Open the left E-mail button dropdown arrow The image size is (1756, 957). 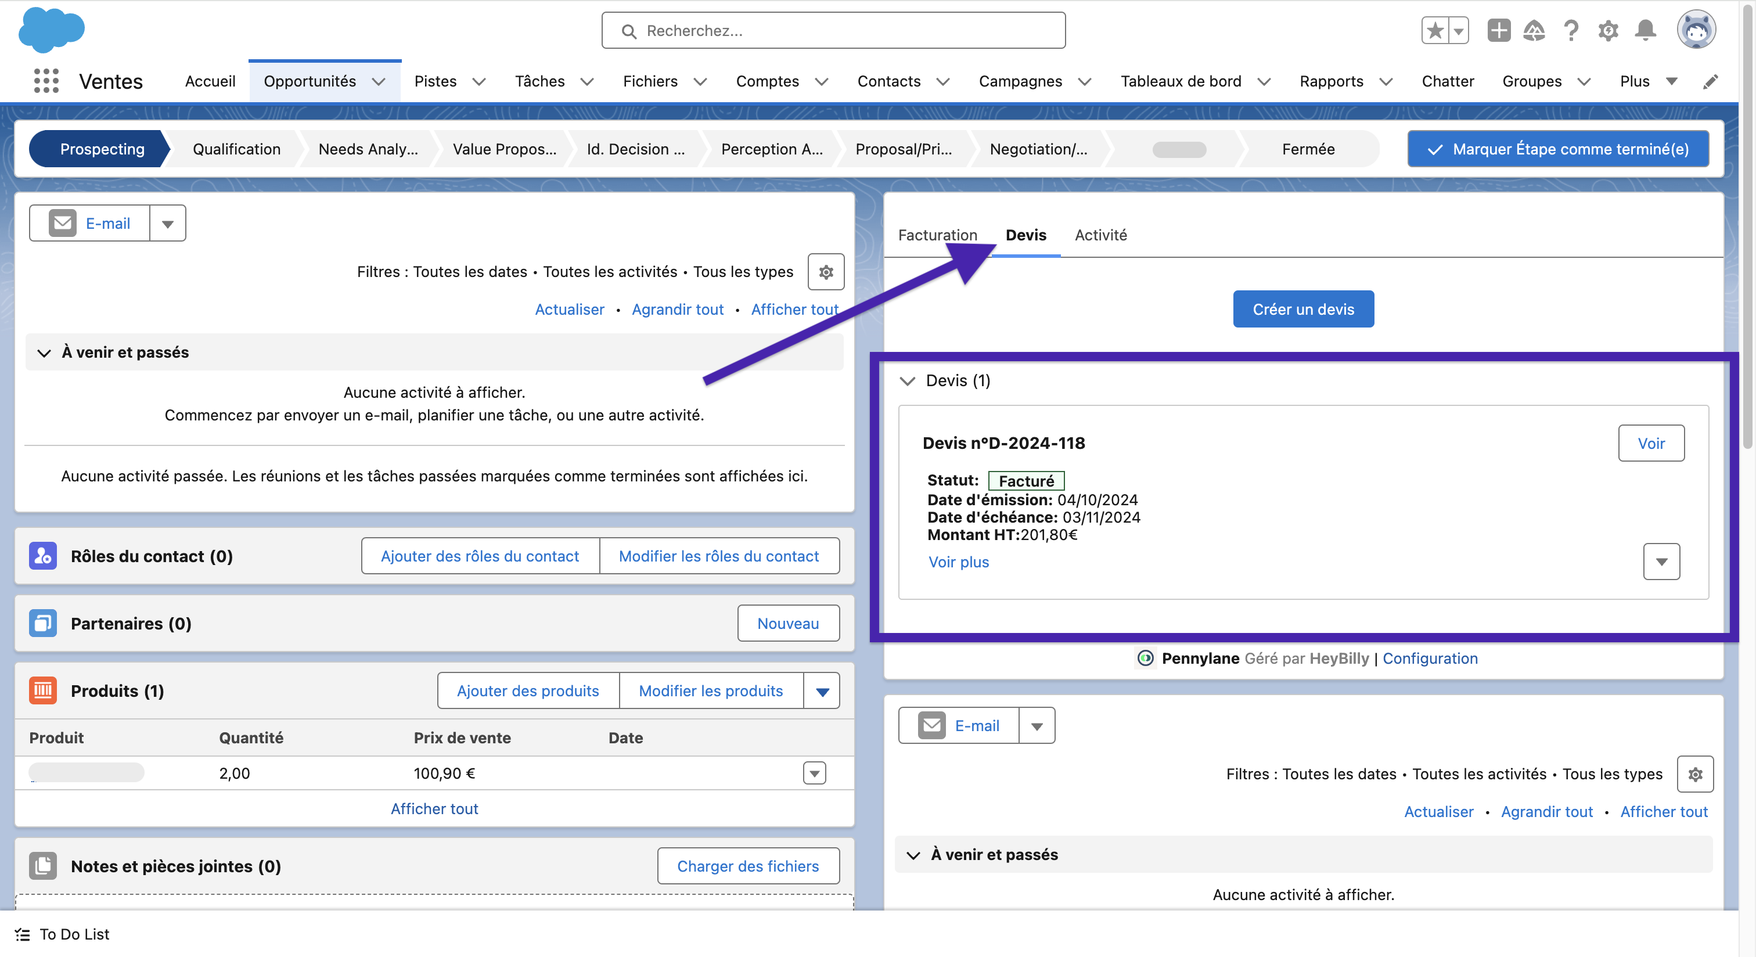[x=168, y=224]
